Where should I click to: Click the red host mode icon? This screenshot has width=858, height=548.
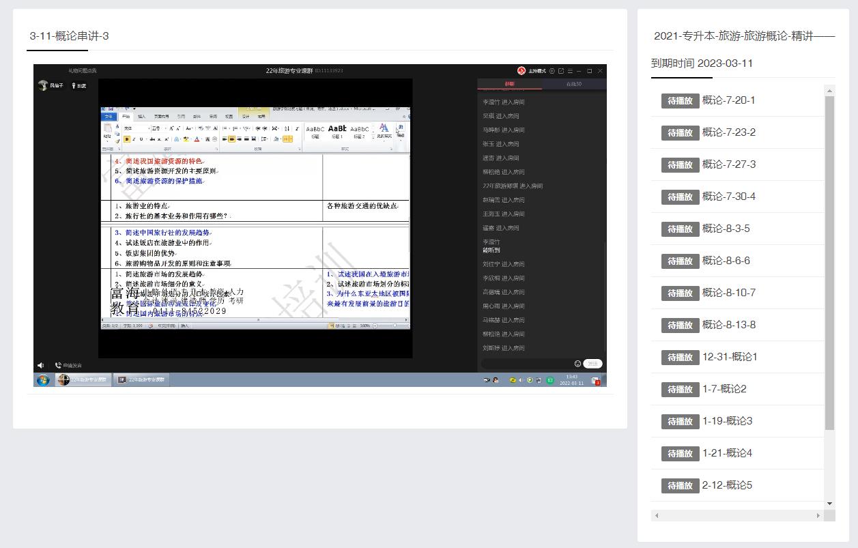tap(521, 71)
